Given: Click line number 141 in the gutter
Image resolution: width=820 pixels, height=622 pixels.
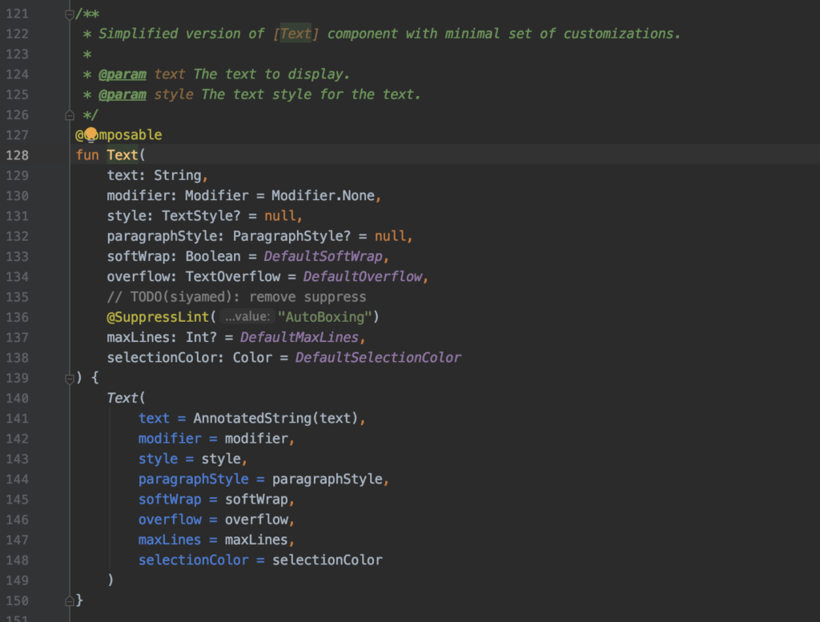Looking at the screenshot, I should click(18, 419).
